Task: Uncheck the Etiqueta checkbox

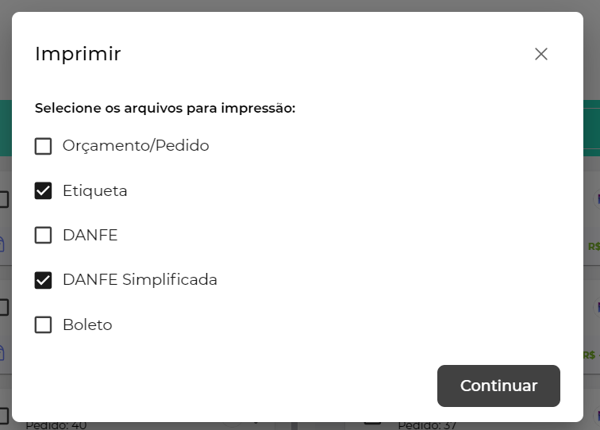Action: (44, 191)
